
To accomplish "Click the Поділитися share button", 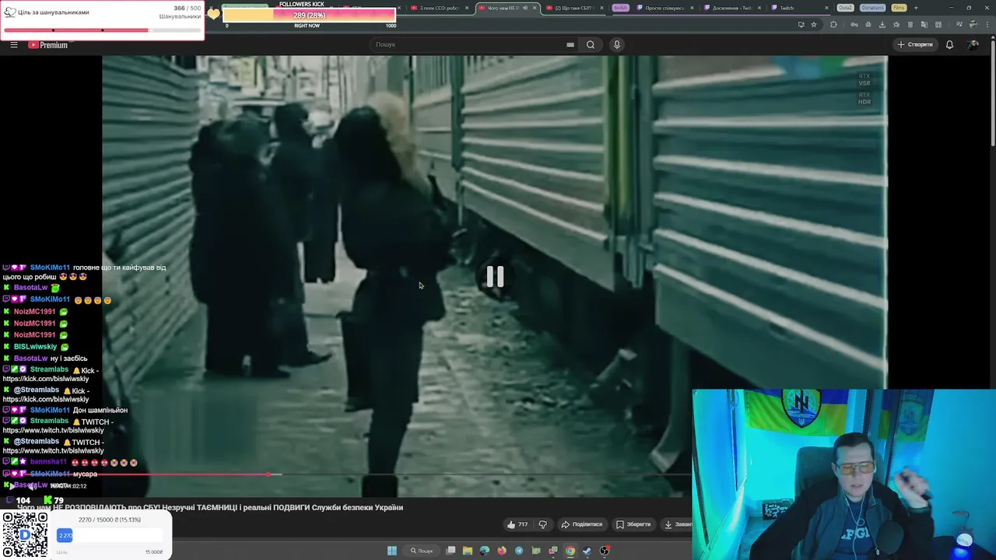I will point(582,524).
